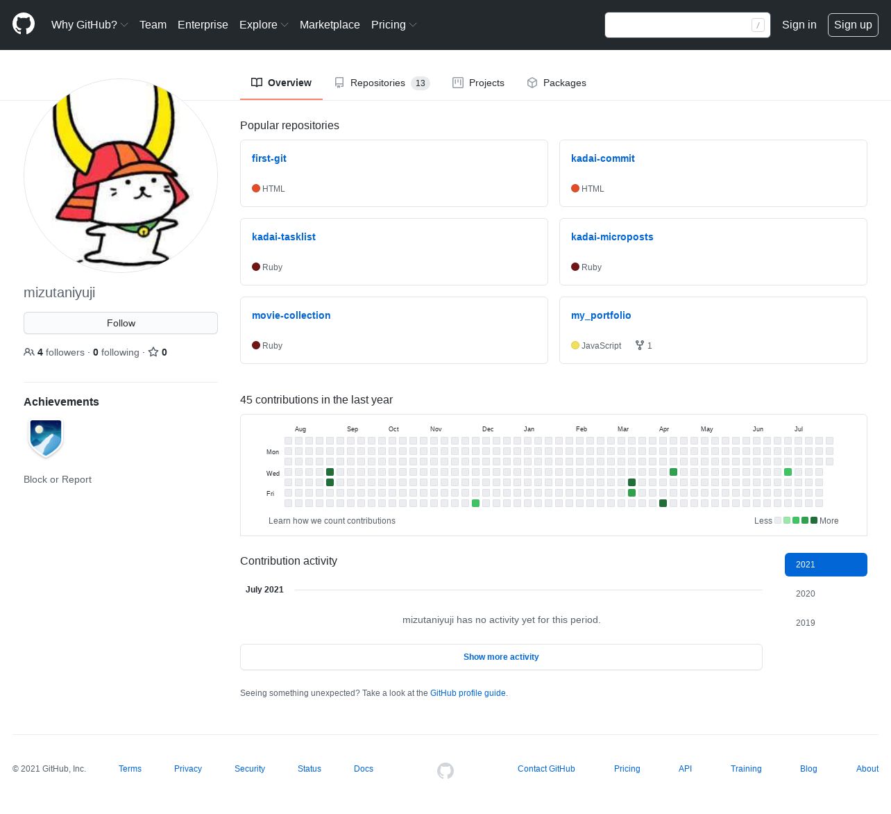Open Privacy in the footer

click(188, 769)
